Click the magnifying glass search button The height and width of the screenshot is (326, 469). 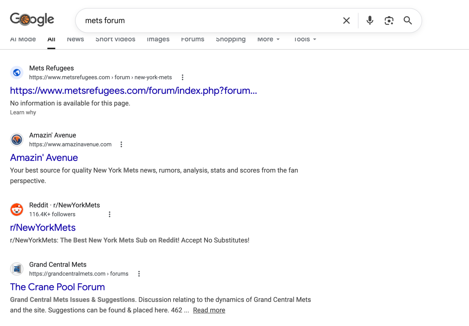coord(408,21)
